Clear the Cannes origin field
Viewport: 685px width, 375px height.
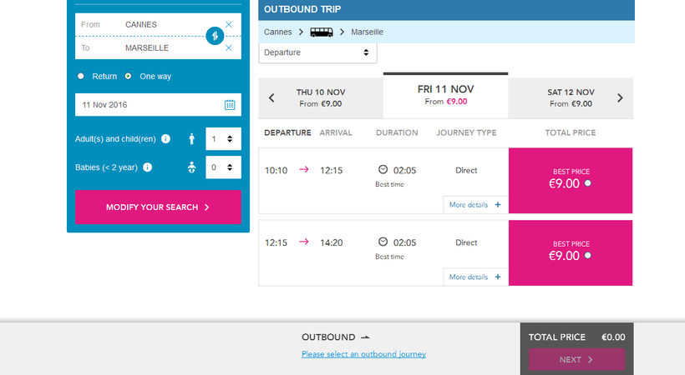pos(229,25)
